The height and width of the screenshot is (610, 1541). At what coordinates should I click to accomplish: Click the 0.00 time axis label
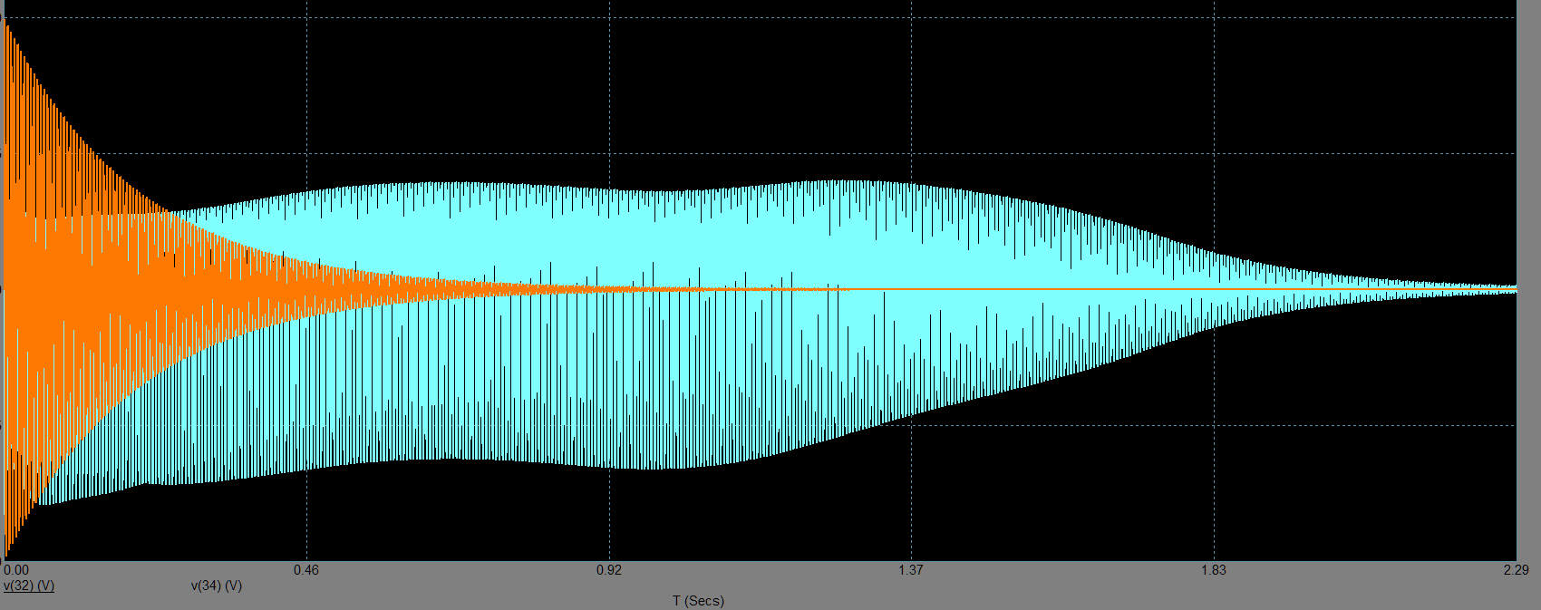click(x=16, y=570)
